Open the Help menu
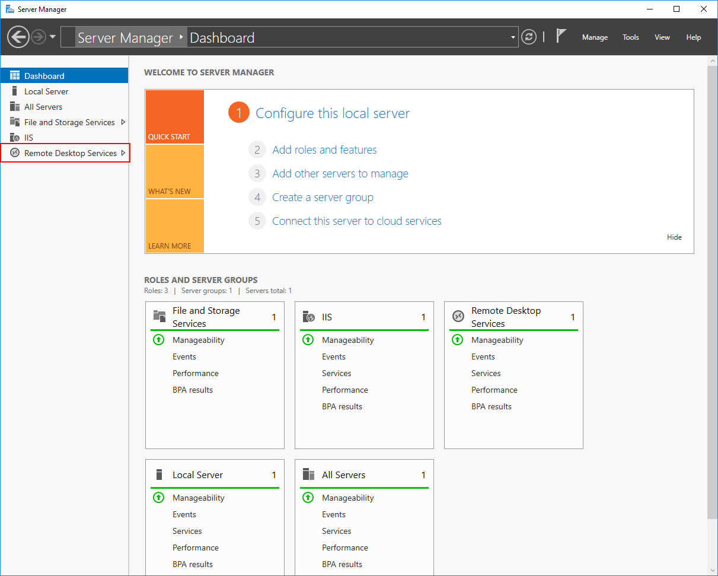718x576 pixels. click(x=694, y=37)
